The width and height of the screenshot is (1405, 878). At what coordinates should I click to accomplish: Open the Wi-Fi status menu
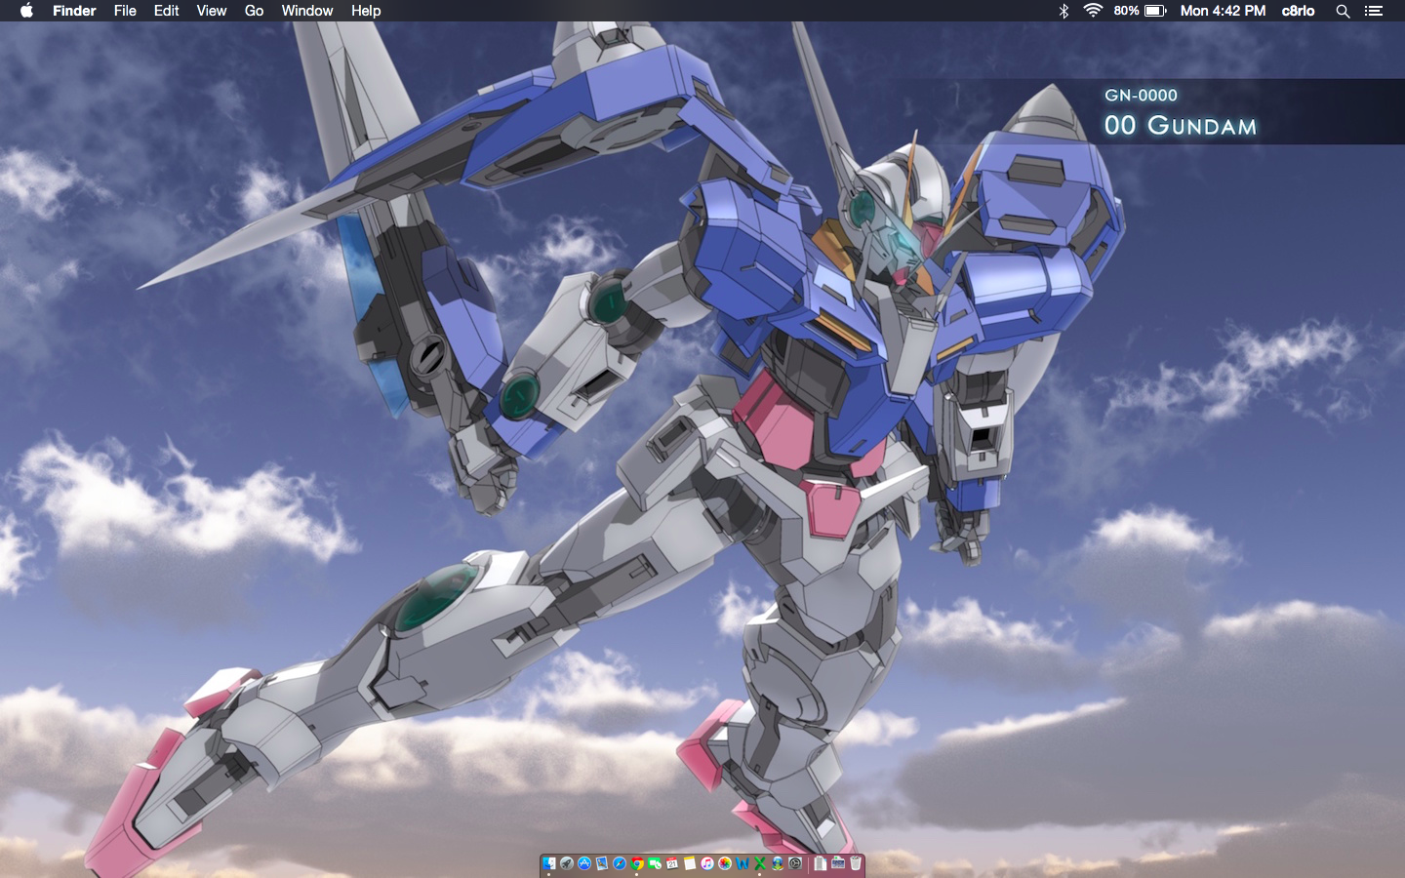1093,11
